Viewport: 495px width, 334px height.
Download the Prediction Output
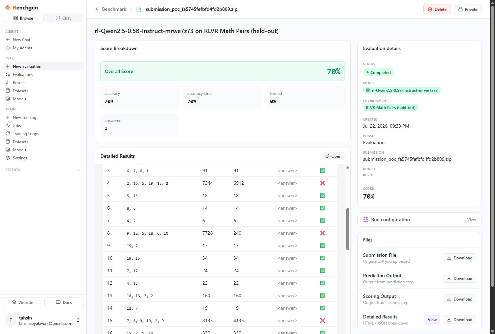pos(459,278)
